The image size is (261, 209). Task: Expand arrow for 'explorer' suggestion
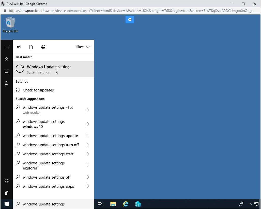[88, 165]
